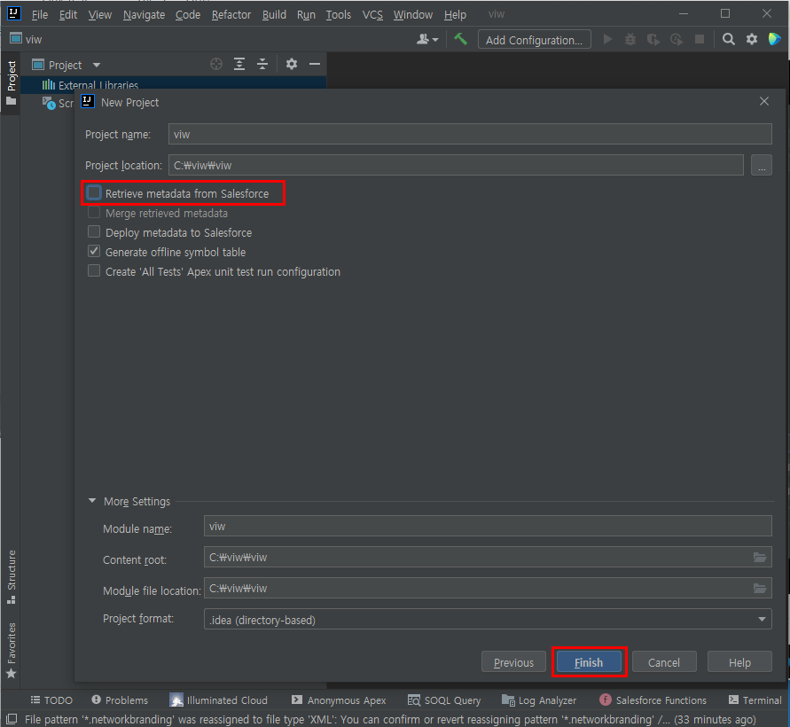790x727 pixels.
Task: Open the Problems tool window
Action: pyautogui.click(x=120, y=700)
